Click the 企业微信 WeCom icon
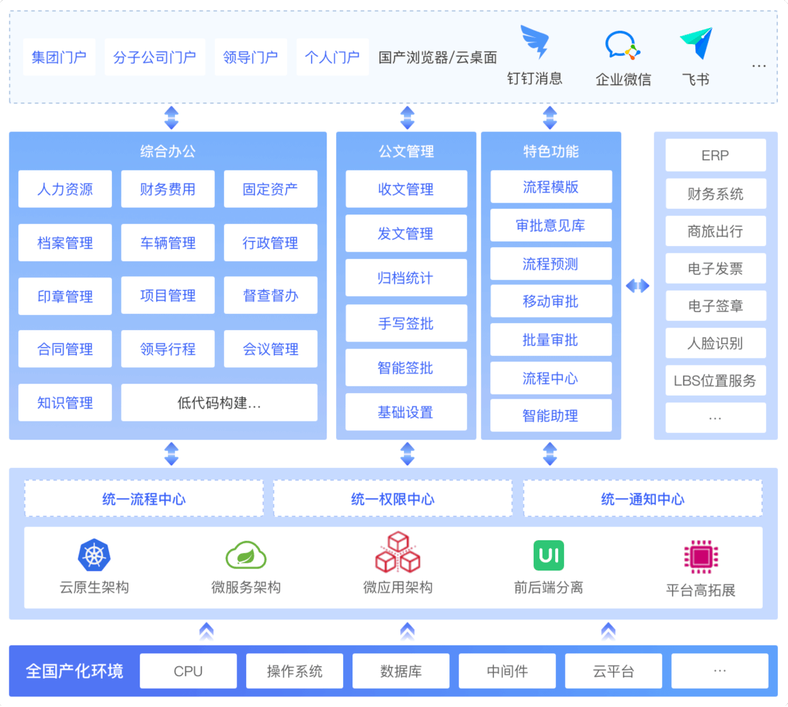788x707 pixels. click(622, 45)
